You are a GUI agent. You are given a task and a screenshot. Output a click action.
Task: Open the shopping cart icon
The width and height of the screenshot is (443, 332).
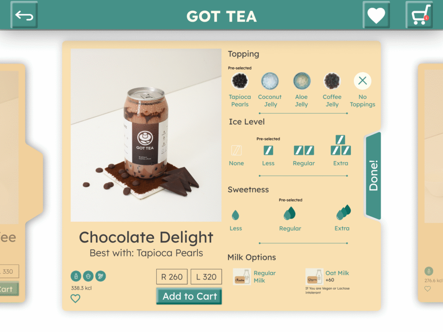tap(419, 15)
